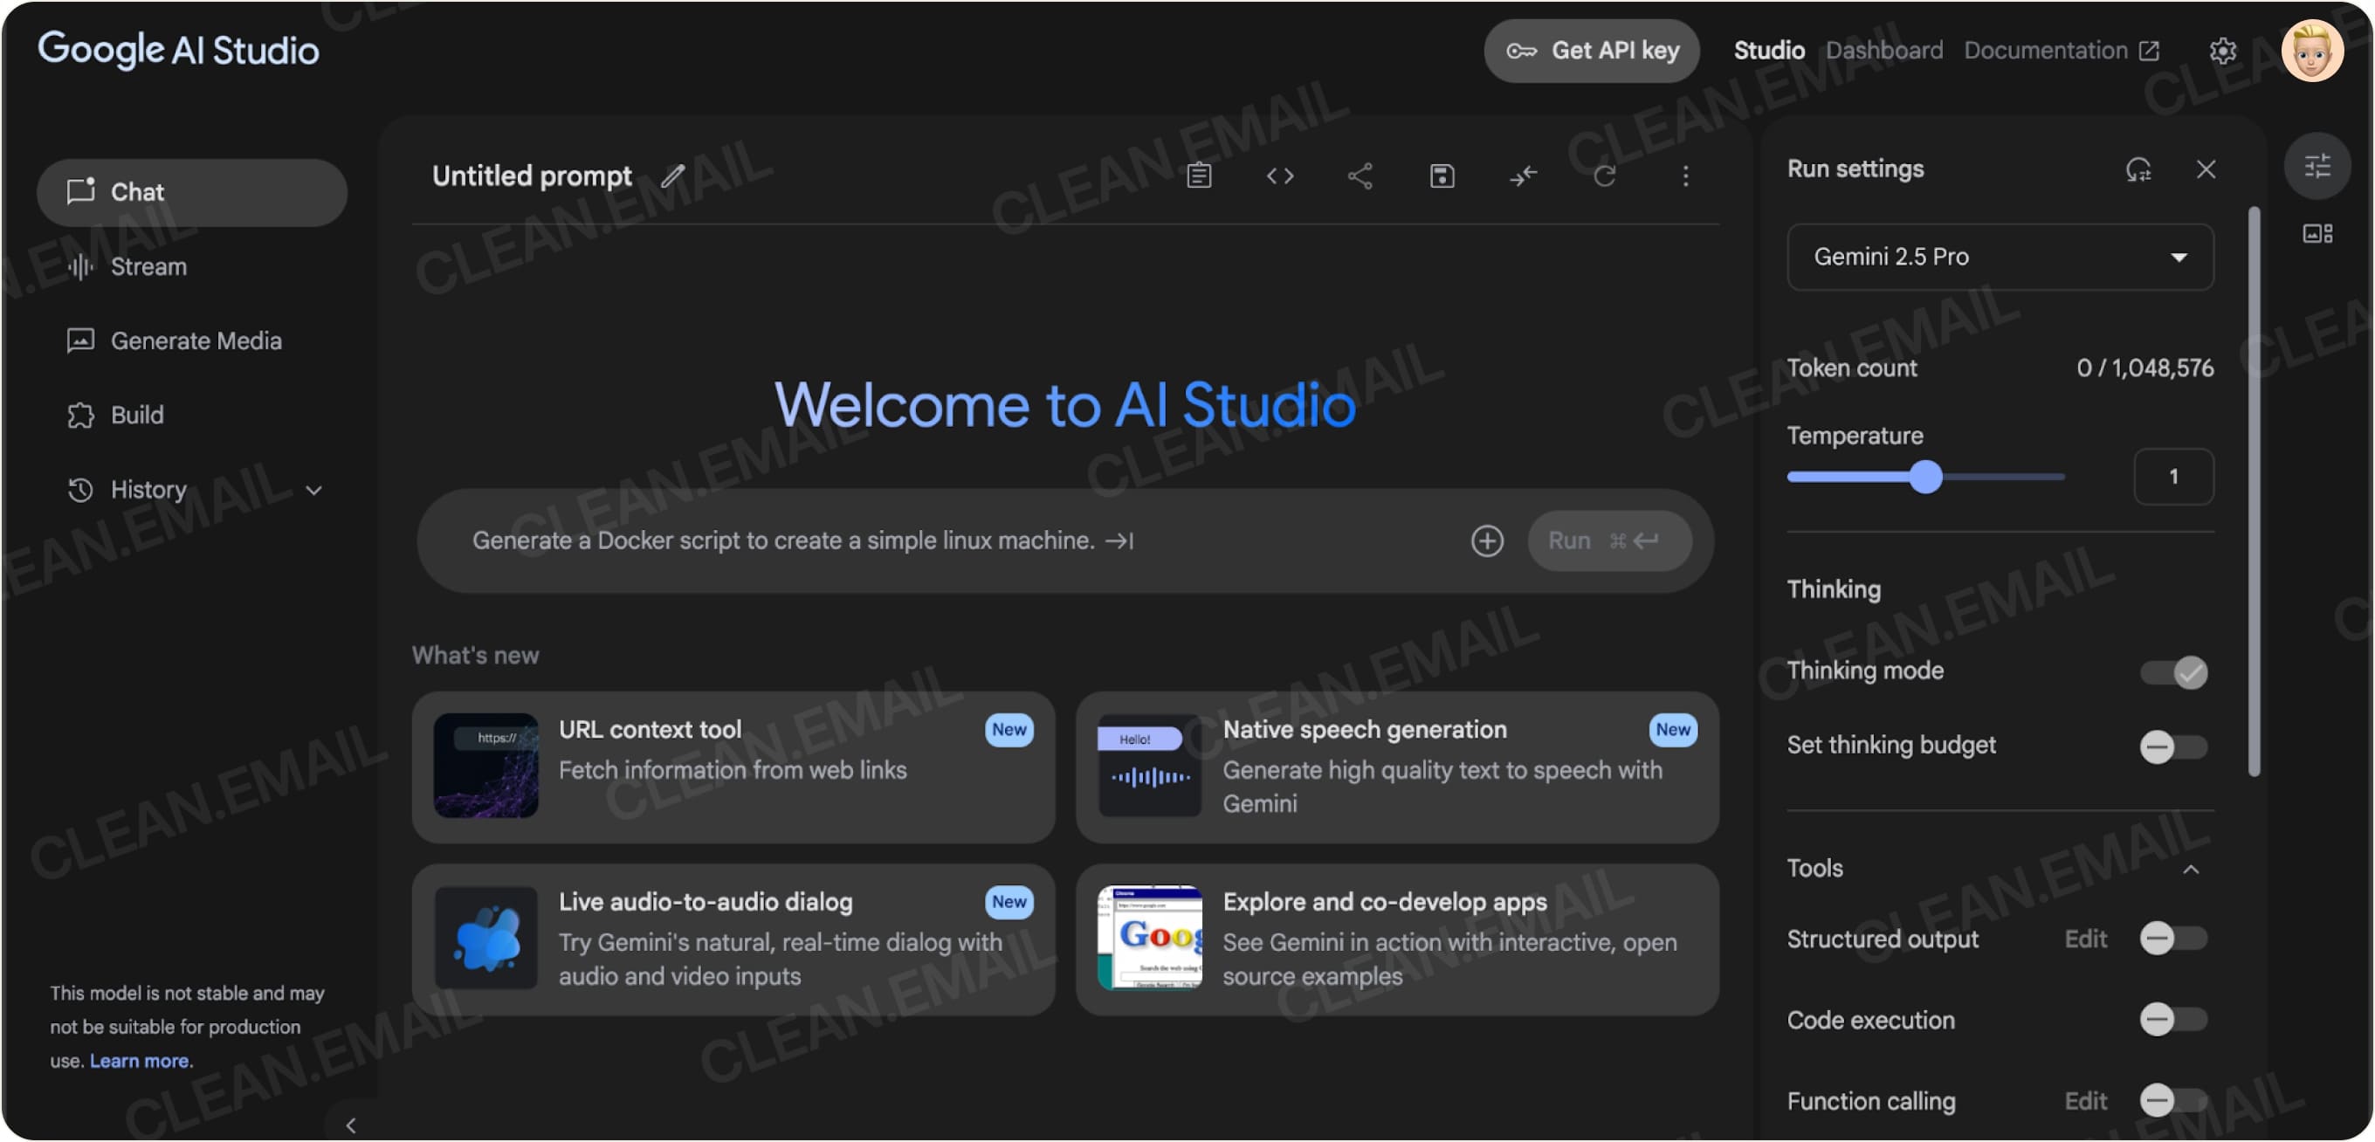
Task: Open the Learn more link
Action: 140,1061
